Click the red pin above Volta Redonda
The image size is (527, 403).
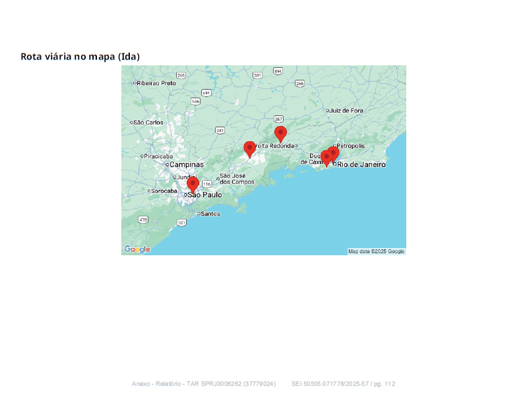[x=280, y=133]
